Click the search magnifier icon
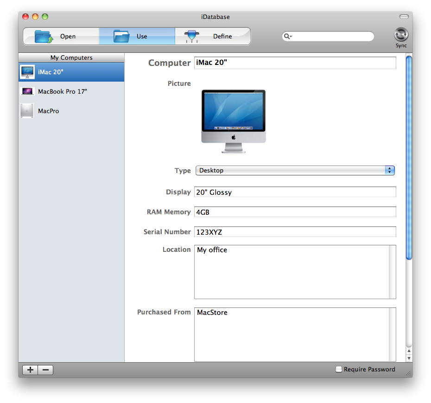431x403 pixels. pos(287,36)
